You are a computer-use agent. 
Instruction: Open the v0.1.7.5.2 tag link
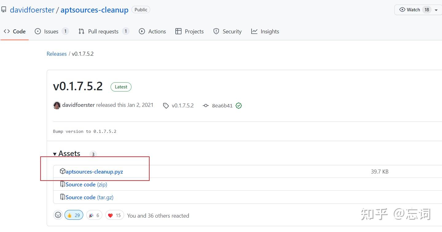183,106
